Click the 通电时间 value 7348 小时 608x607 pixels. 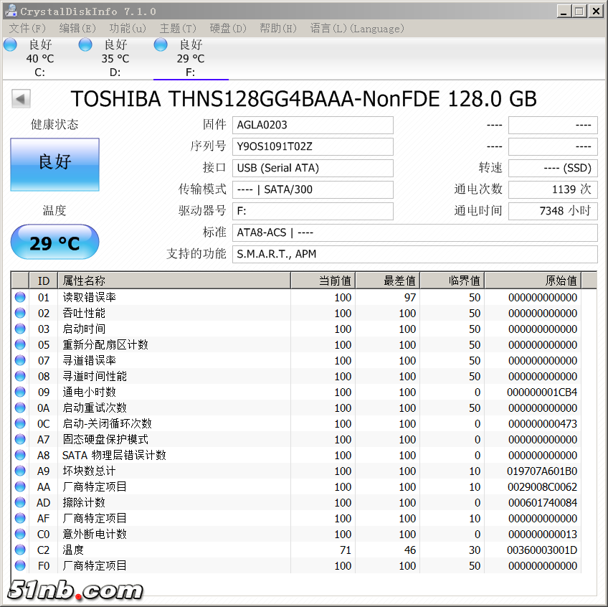552,211
